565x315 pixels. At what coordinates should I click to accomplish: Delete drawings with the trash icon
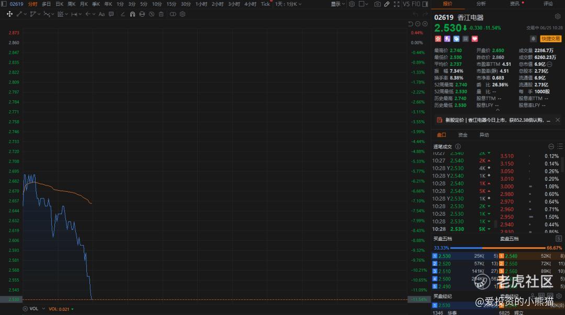coord(161,14)
